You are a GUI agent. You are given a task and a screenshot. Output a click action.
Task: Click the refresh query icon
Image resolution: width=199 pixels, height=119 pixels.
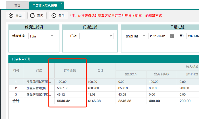coord(32,16)
